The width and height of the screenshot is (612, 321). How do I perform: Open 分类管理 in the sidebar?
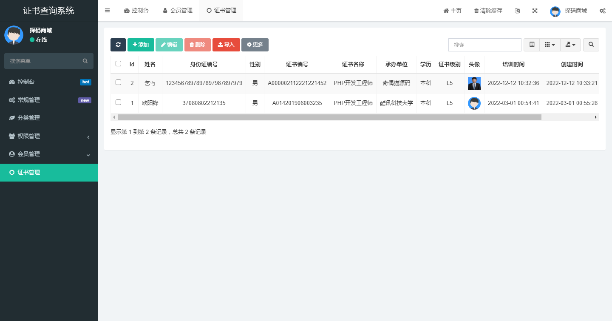49,118
